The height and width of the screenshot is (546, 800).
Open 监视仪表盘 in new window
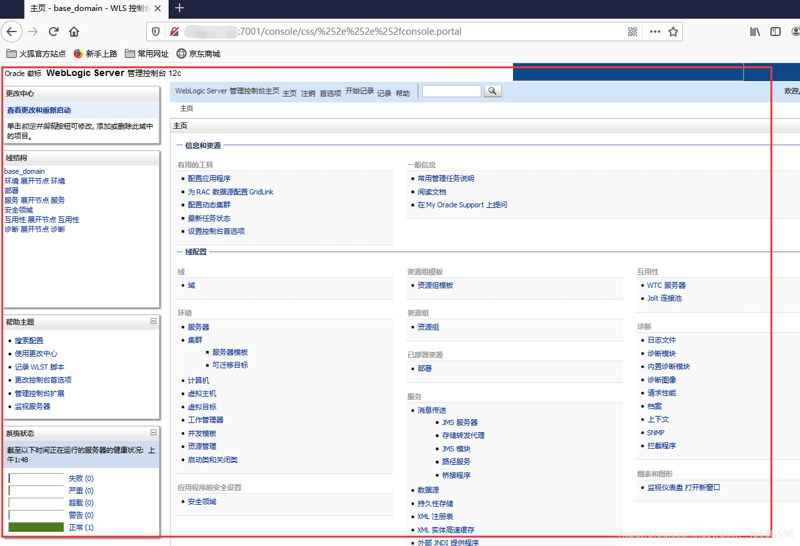point(684,487)
